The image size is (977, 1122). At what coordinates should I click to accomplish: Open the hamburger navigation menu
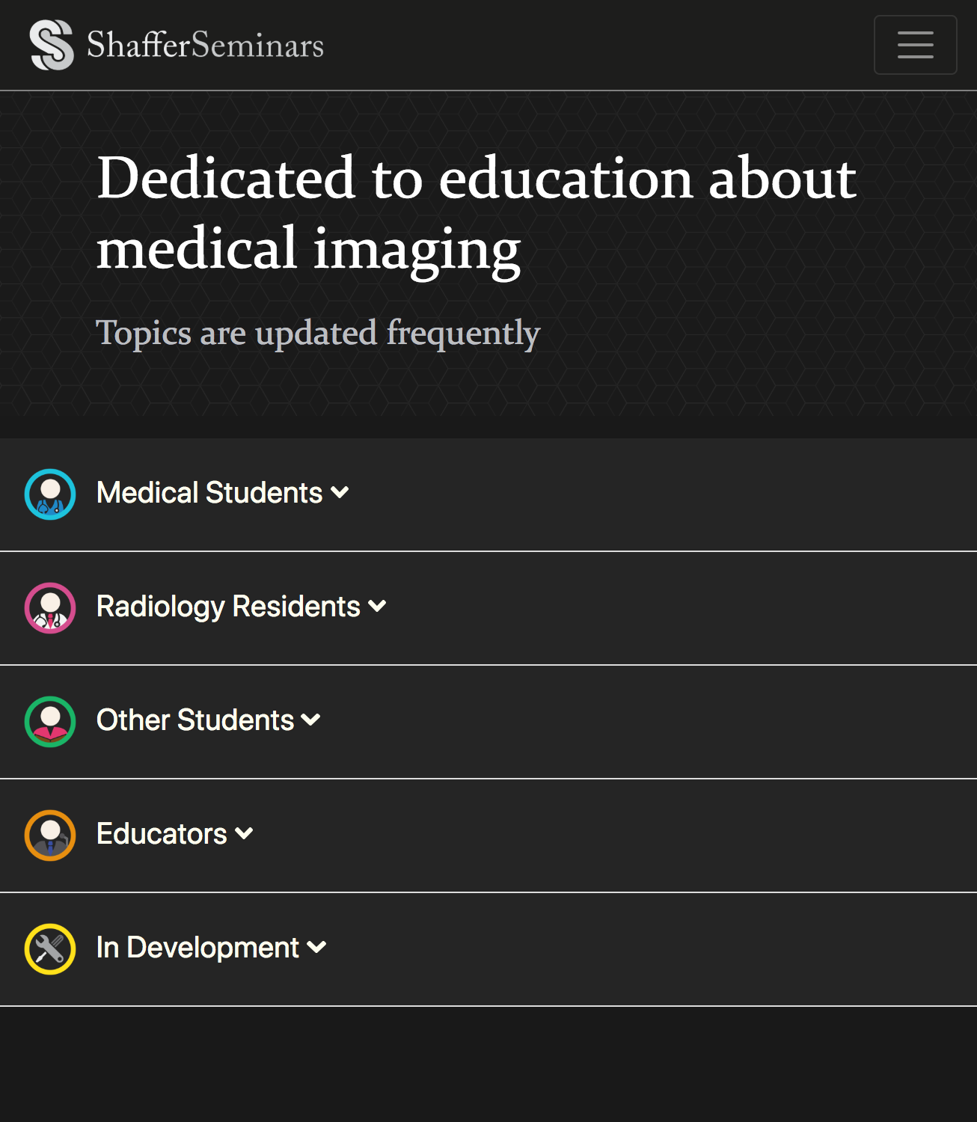(x=915, y=45)
